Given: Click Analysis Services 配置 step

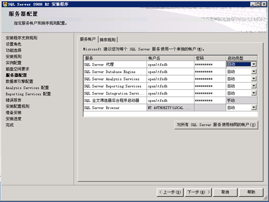Looking at the screenshot, I should click(27, 88).
